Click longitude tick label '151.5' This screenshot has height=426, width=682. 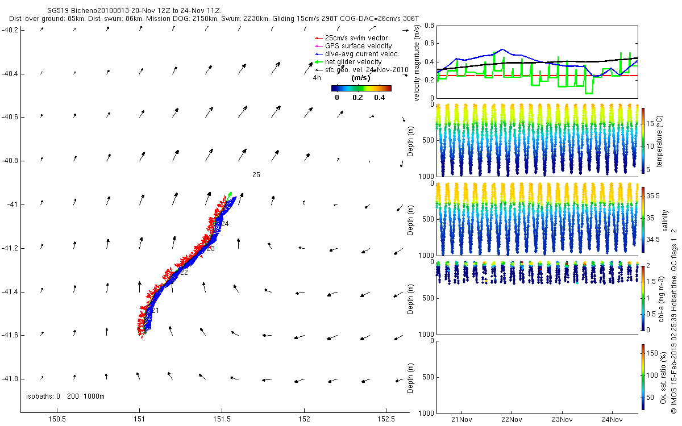(222, 419)
